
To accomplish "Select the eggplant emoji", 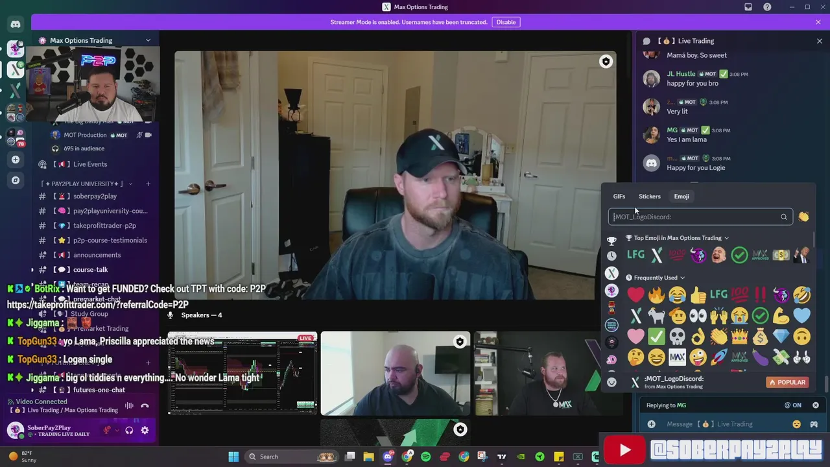I will tap(760, 357).
